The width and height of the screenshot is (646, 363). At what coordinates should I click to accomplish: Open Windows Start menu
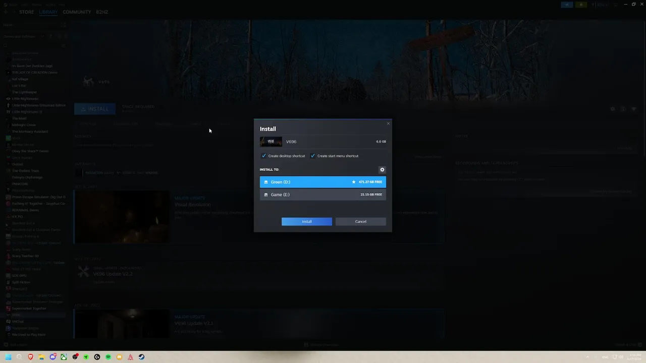pyautogui.click(x=8, y=357)
